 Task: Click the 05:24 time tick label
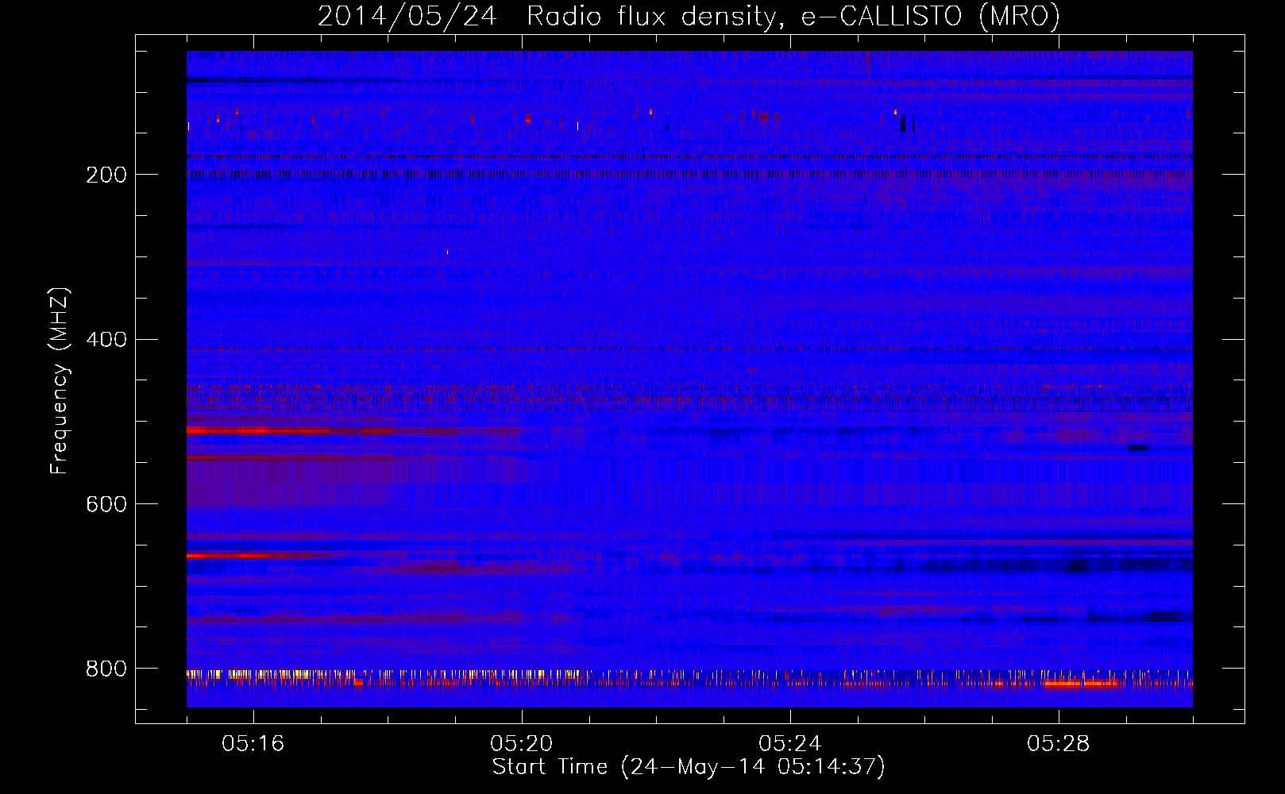(790, 744)
